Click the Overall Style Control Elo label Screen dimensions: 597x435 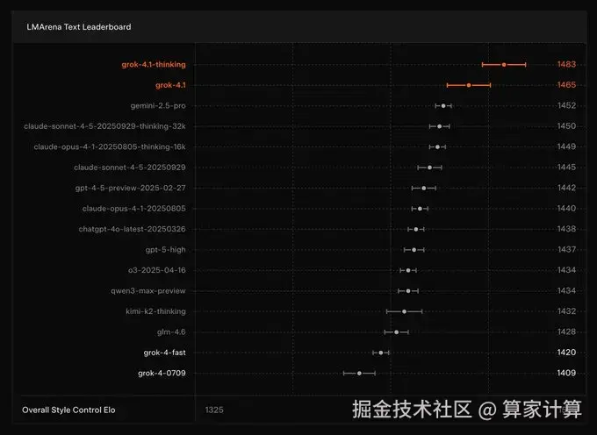click(x=68, y=410)
